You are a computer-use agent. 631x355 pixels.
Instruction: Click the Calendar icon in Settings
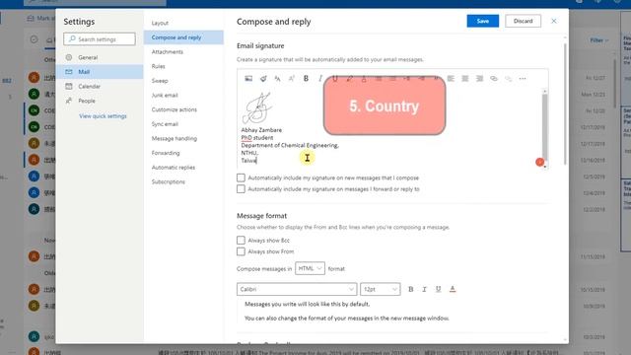[x=69, y=86]
